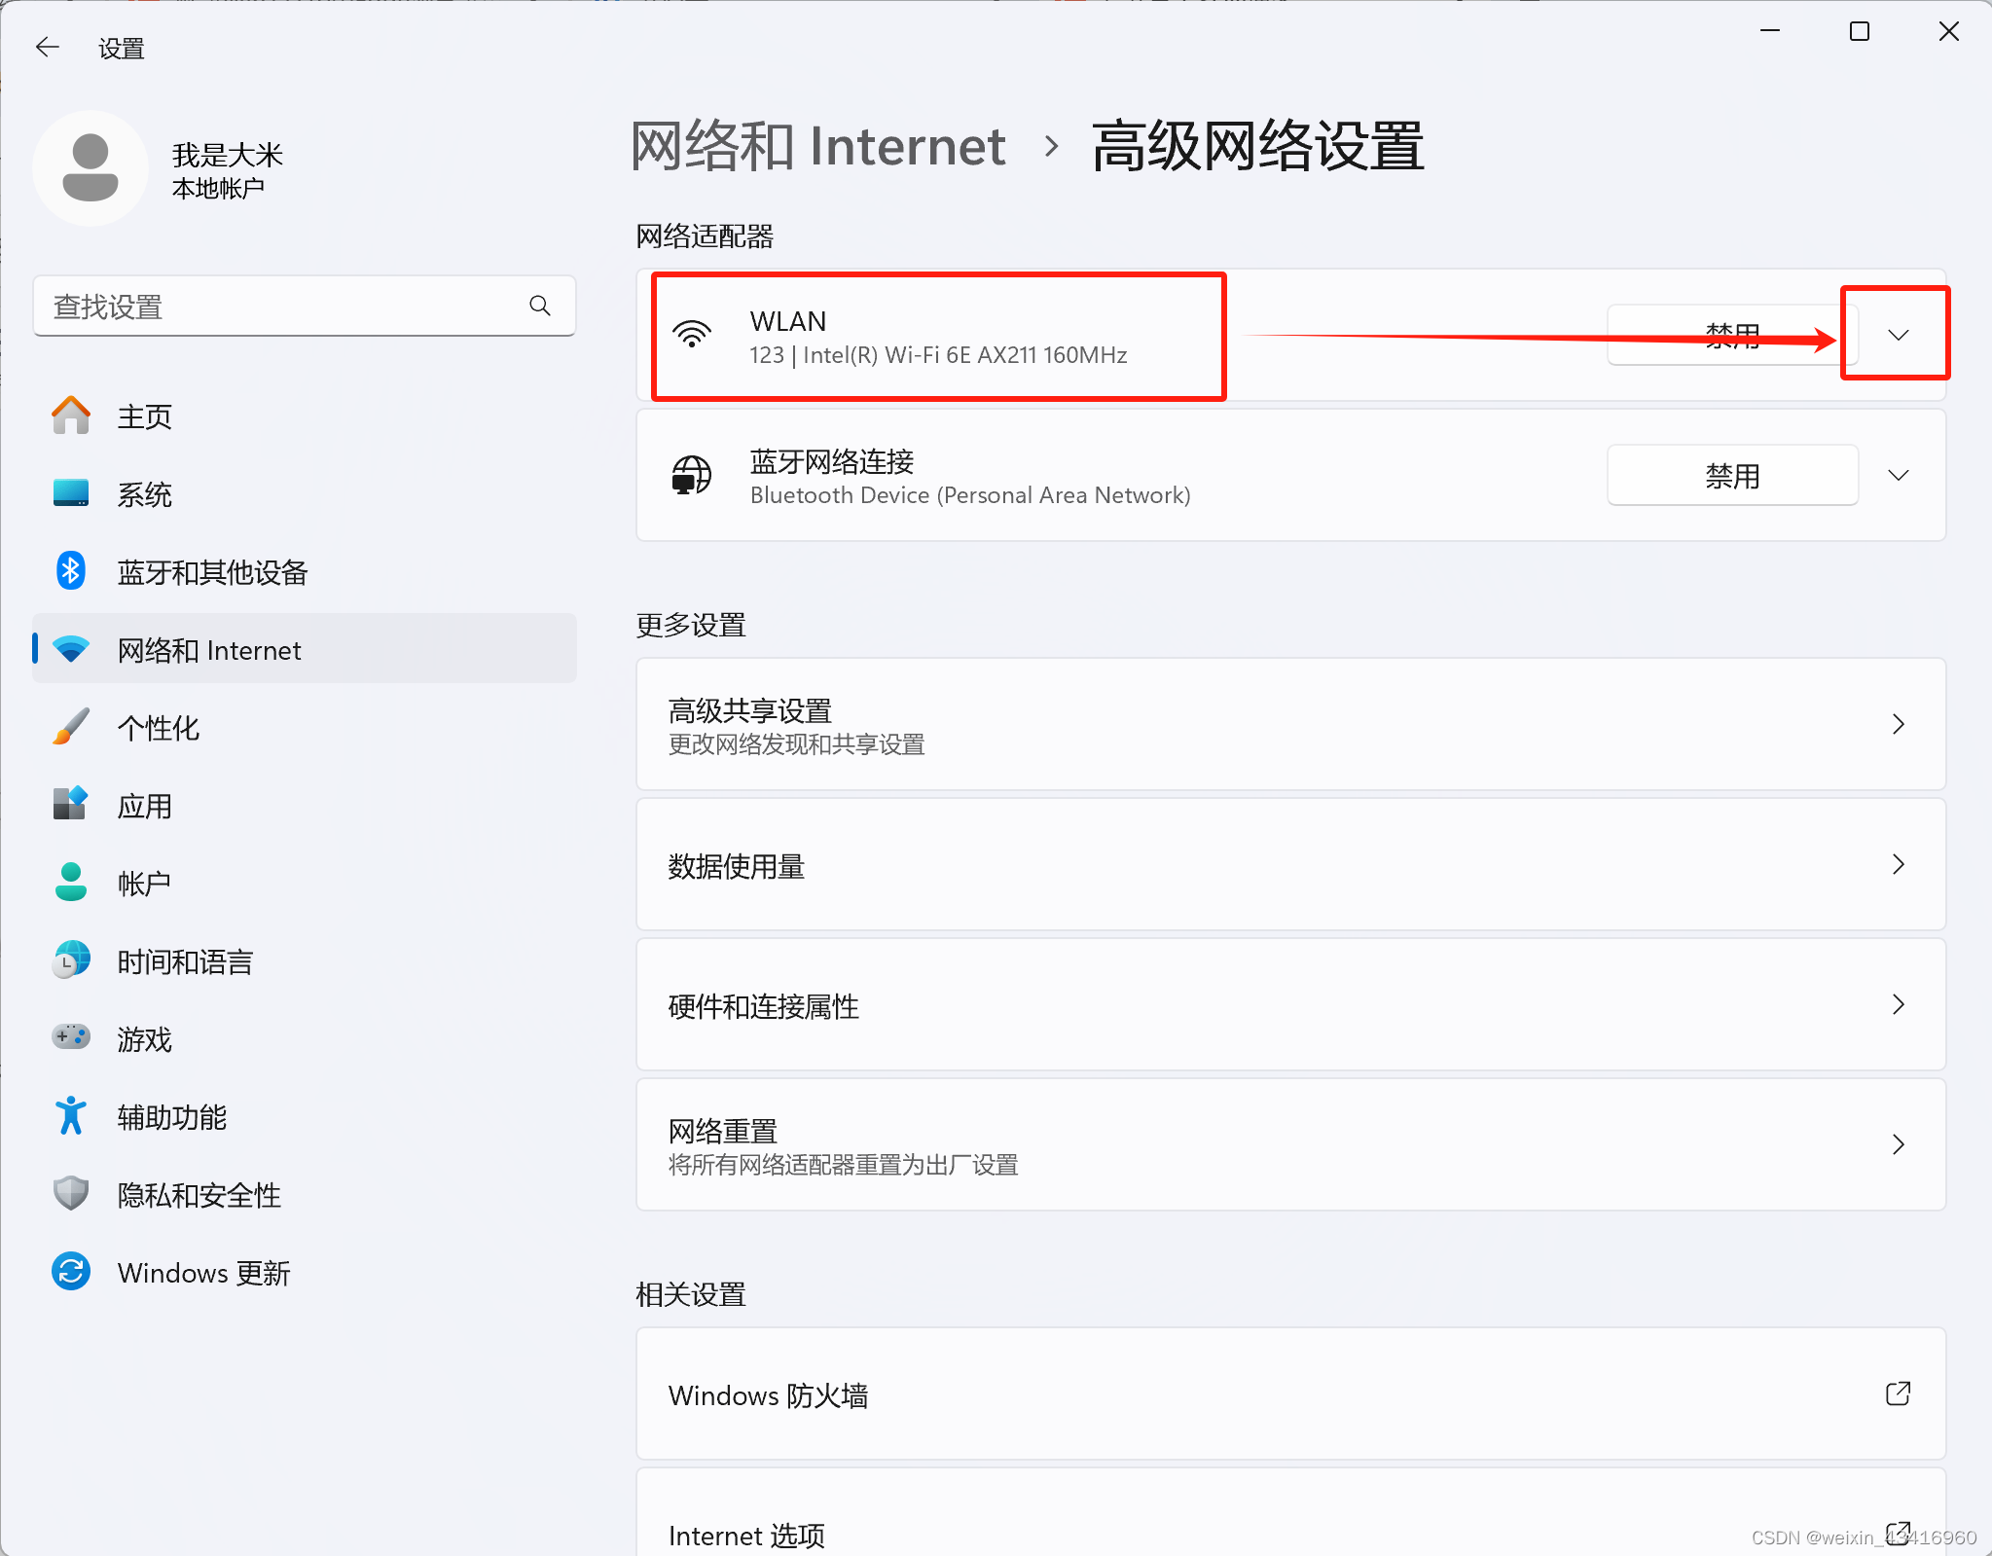The width and height of the screenshot is (1992, 1556).
Task: Open 高级共享设置 chevron arrow
Action: tap(1898, 724)
